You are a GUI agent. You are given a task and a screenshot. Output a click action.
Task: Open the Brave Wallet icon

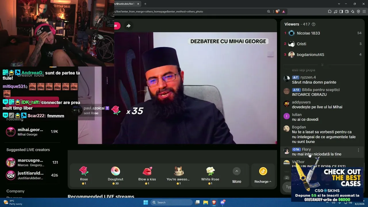[x=347, y=11]
